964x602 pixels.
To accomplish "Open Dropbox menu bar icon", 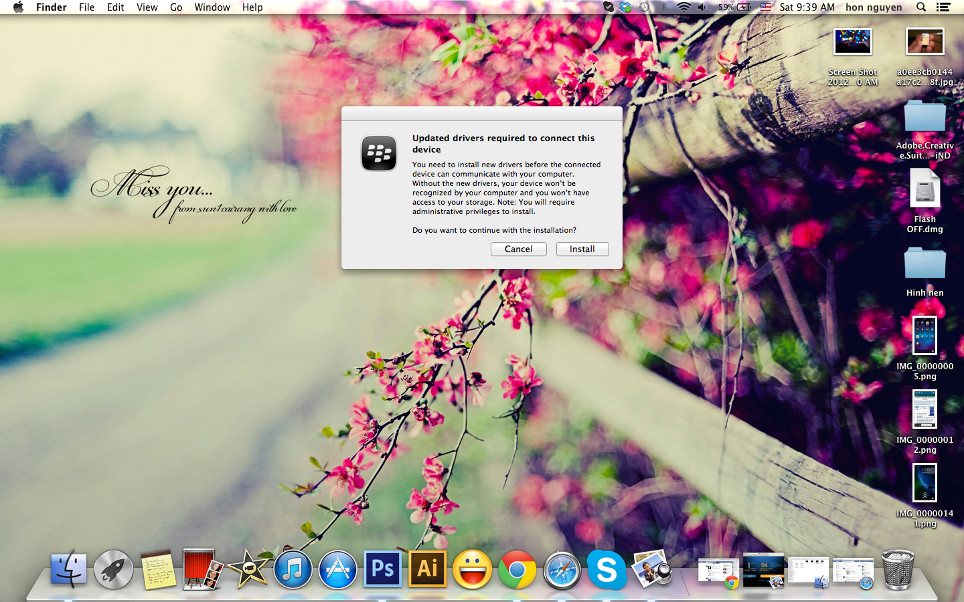I will pos(625,7).
